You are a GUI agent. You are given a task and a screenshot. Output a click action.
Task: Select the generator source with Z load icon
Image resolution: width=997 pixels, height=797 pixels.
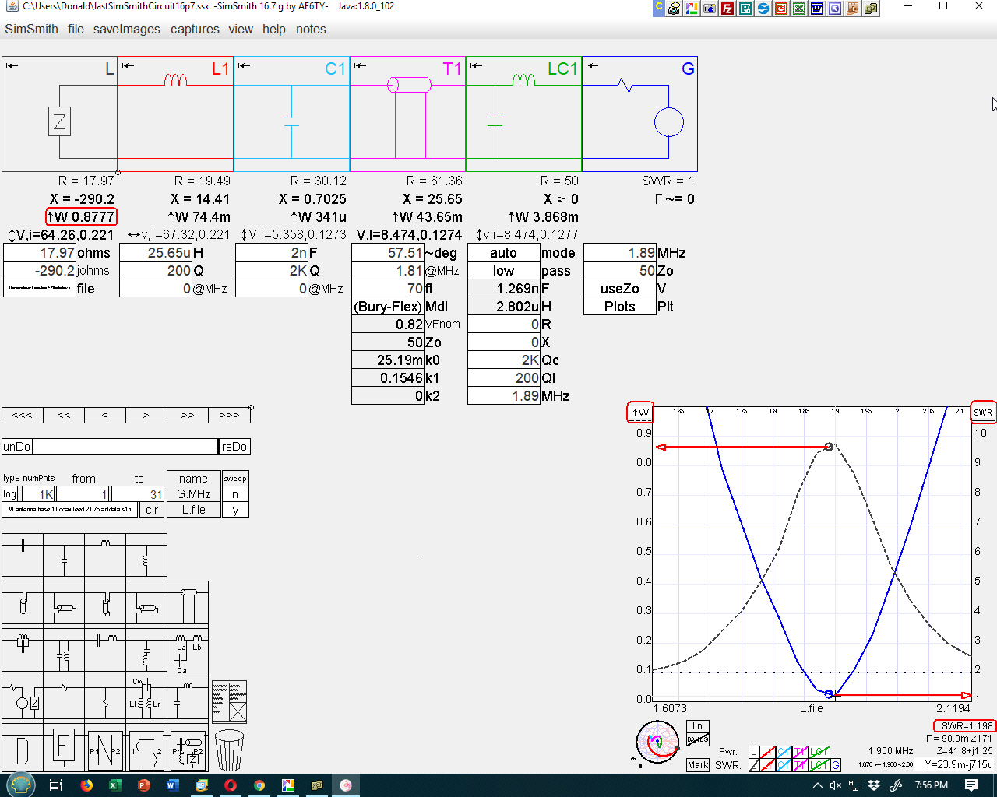click(23, 698)
